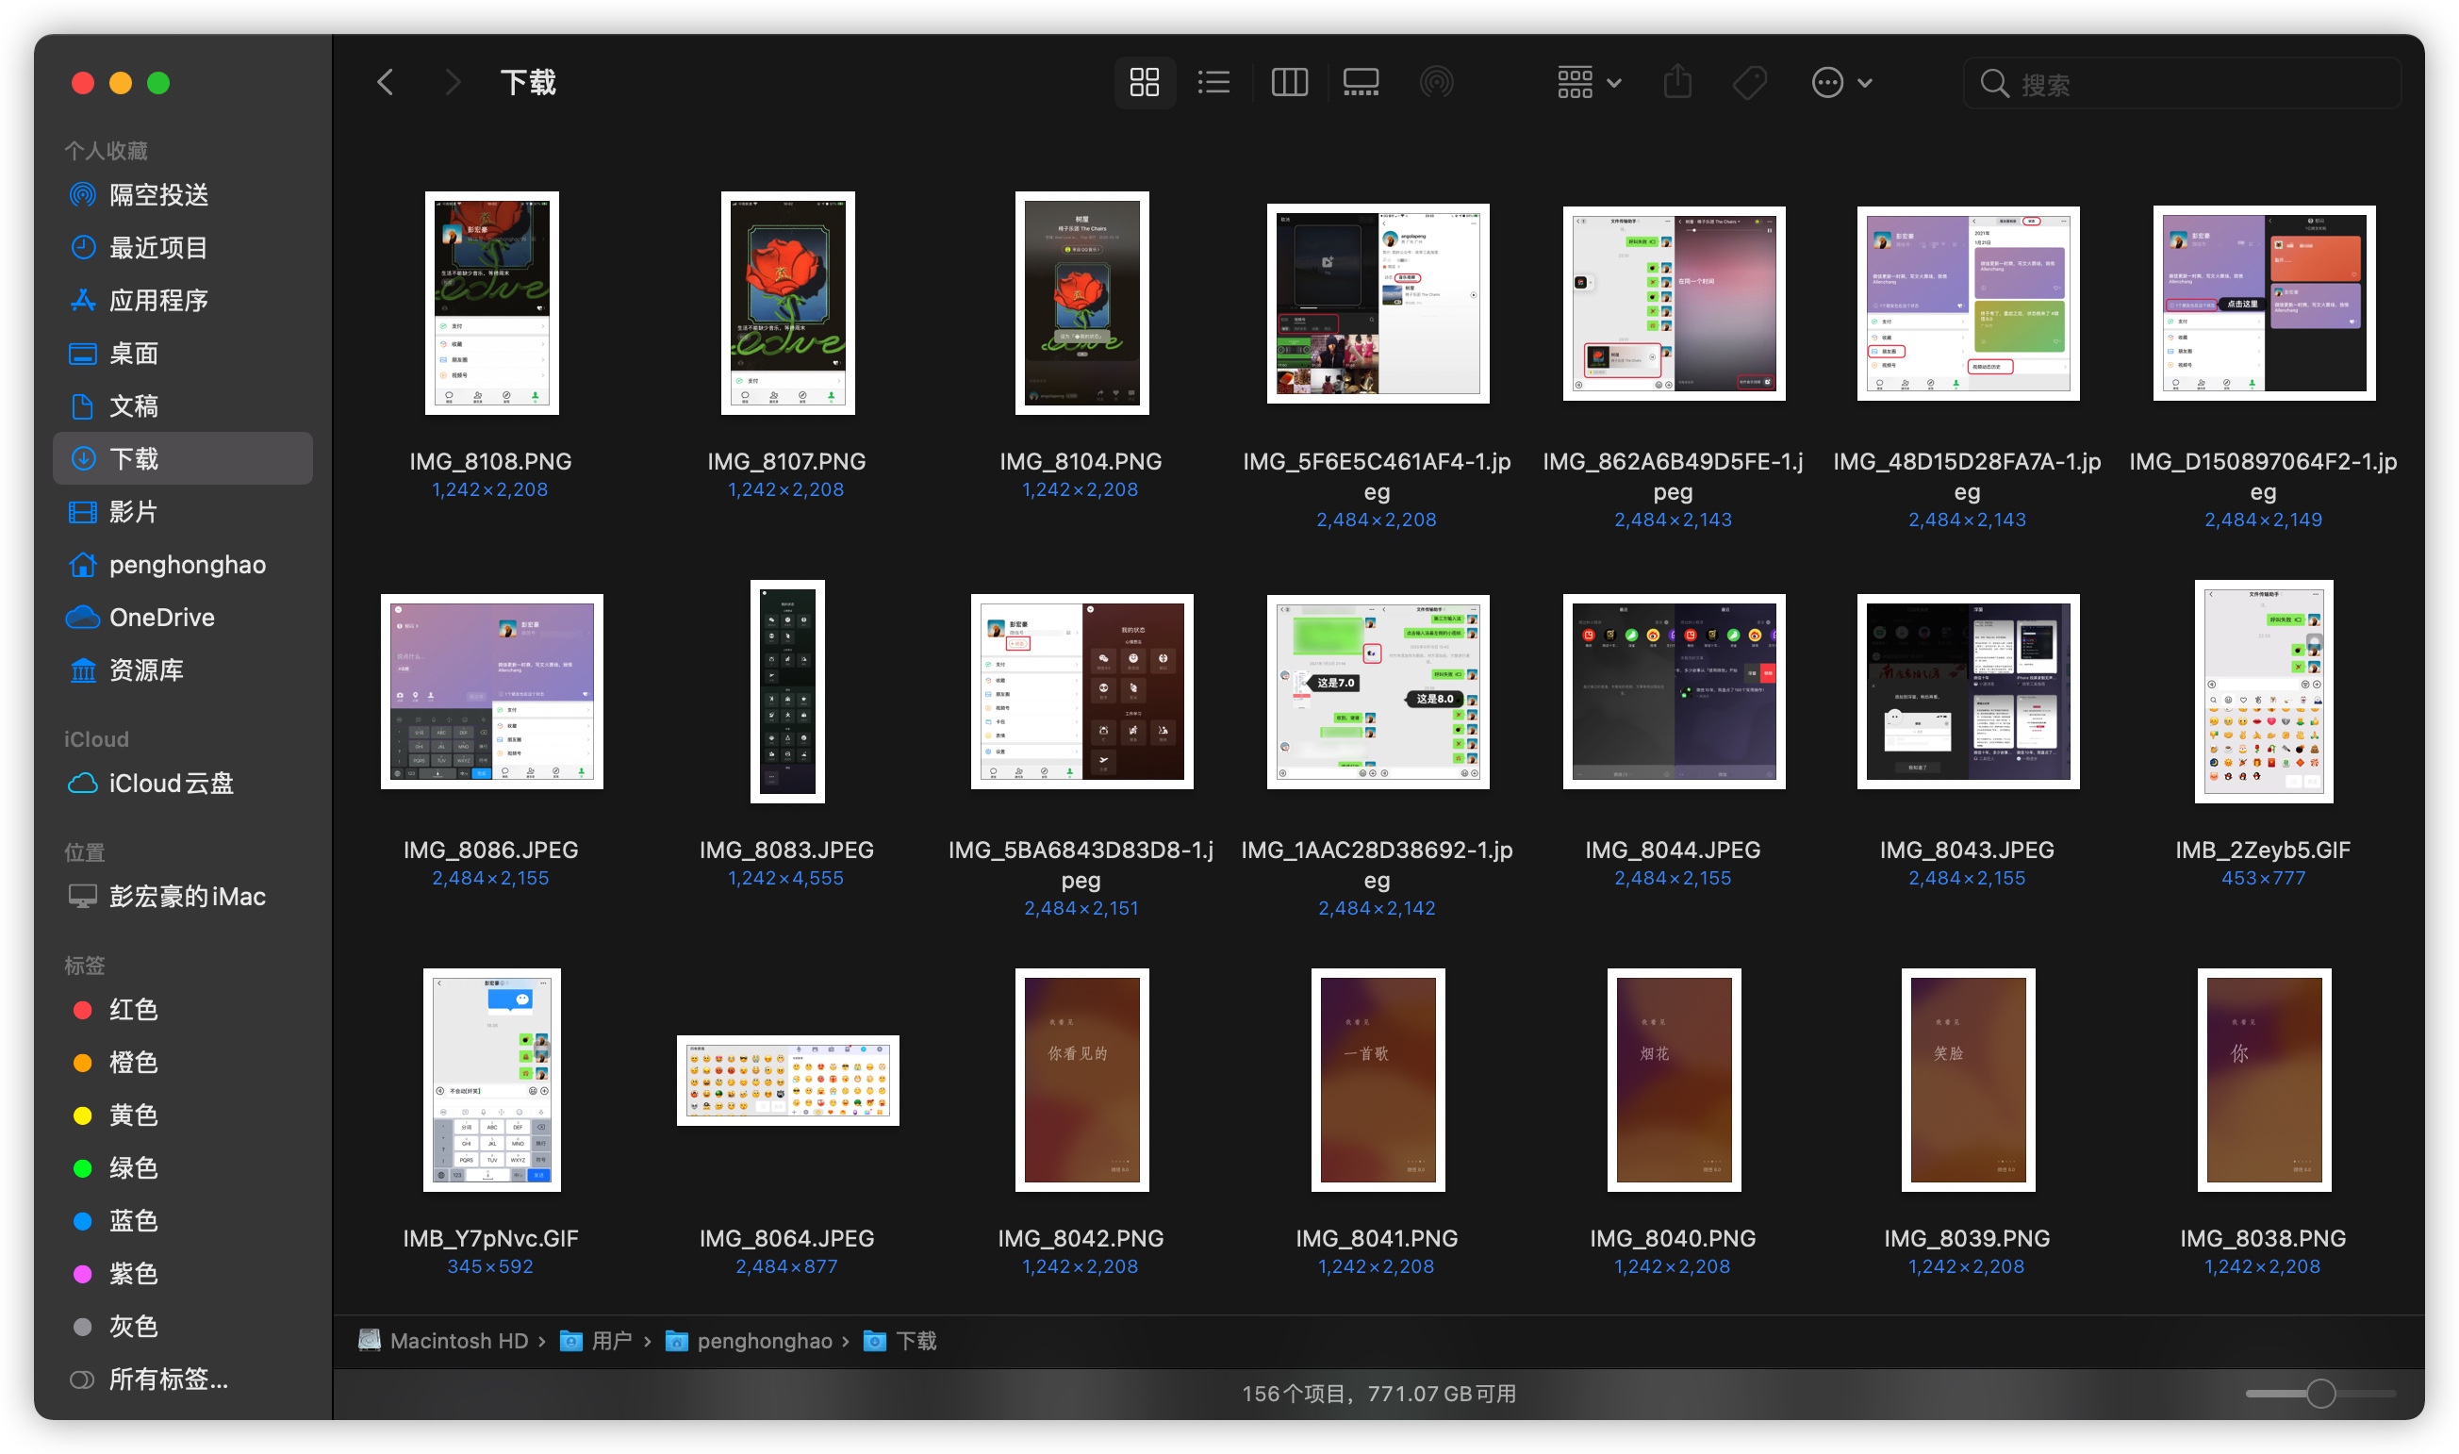Viewport: 2459px width, 1454px height.
Task: Select iCloud Drive in sidebar
Action: click(172, 783)
